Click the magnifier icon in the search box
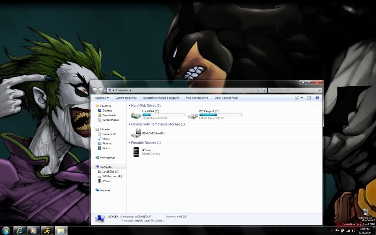This screenshot has height=235, width=376. [319, 90]
